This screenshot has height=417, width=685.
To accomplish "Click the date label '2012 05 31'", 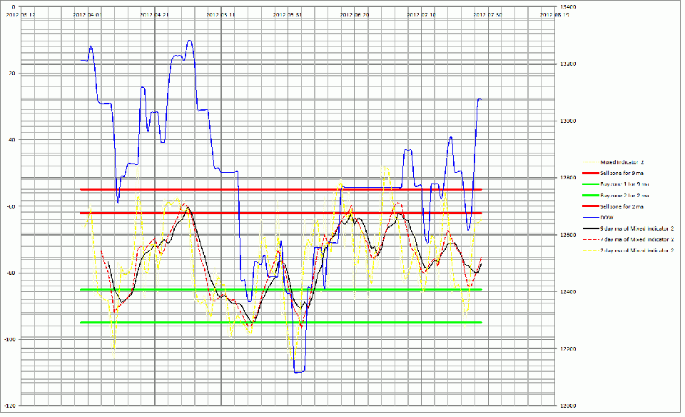I will click(x=288, y=14).
